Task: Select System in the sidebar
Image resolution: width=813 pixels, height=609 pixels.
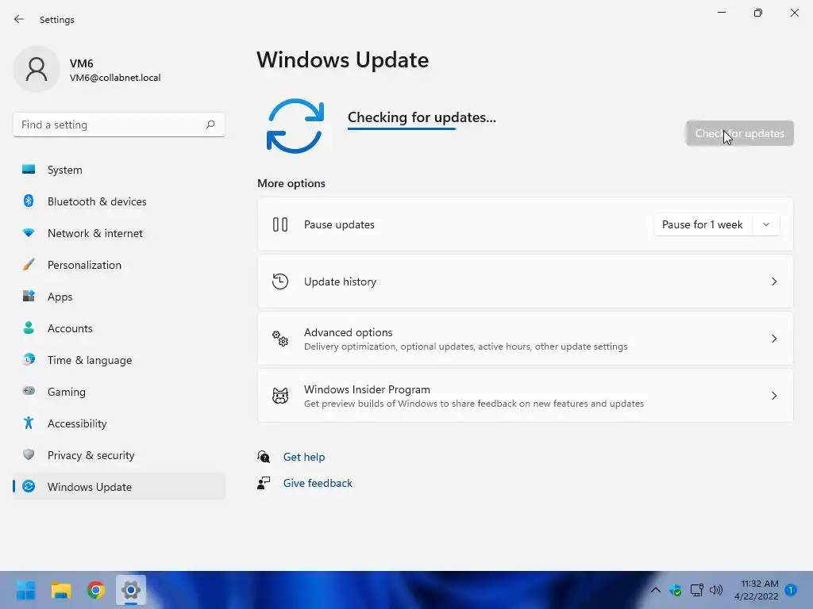Action: (x=119, y=170)
